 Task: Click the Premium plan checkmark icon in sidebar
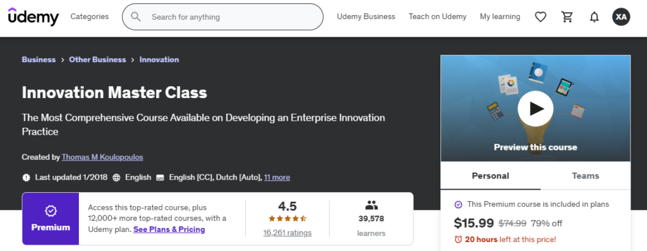458,204
